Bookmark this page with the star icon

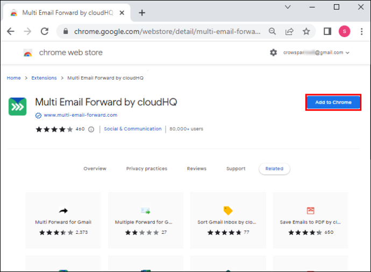[x=306, y=31]
